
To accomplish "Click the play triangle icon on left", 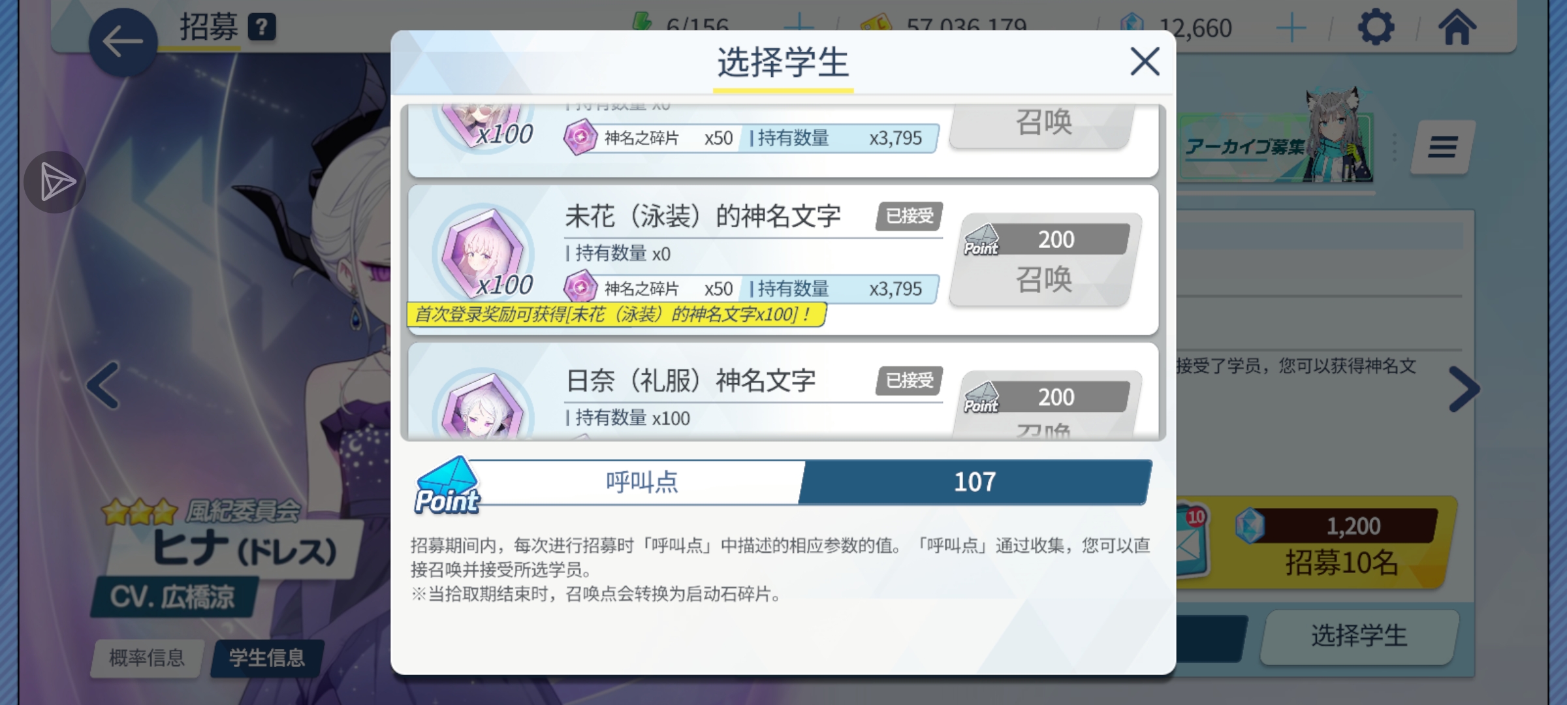I will click(55, 182).
